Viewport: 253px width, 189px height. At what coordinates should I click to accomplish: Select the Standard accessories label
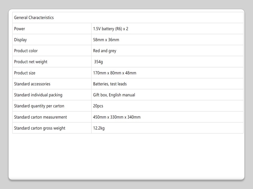[x=32, y=84]
